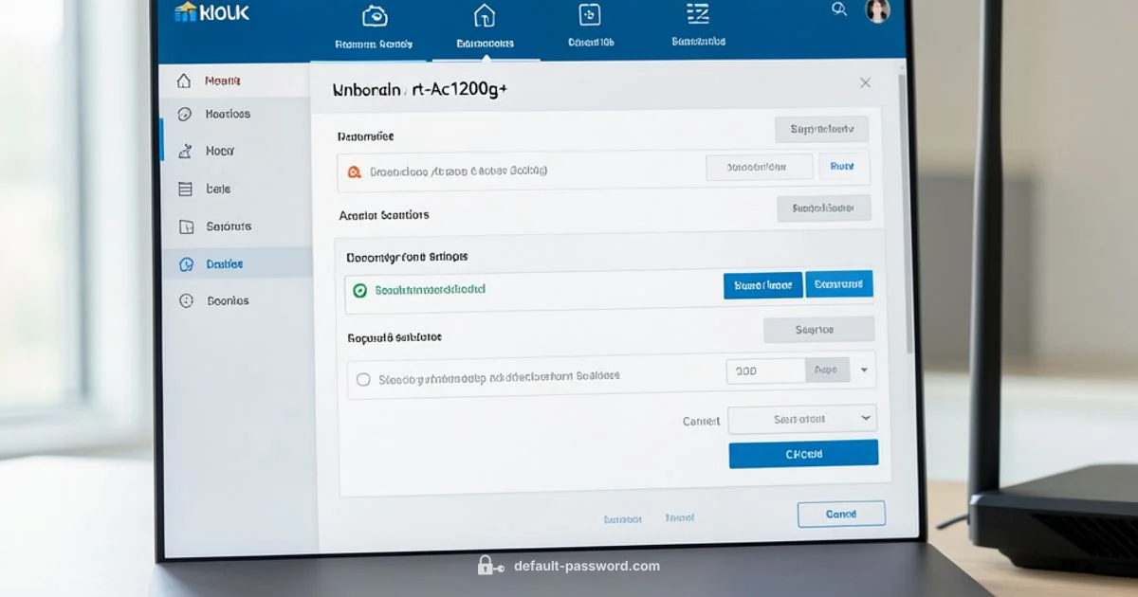Open the list-style icon on the top navigation
This screenshot has width=1138, height=597.
[697, 13]
